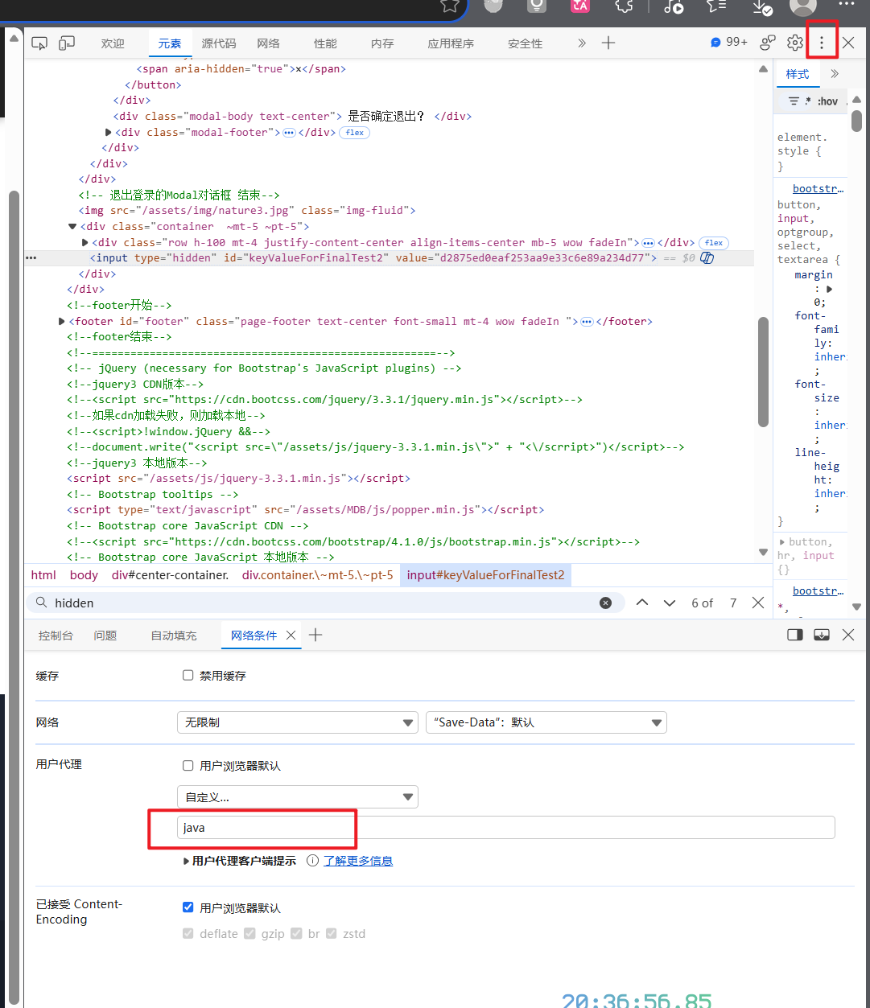Toggle the :hov element state button
Viewport: 870px width, 1008px height.
(827, 101)
